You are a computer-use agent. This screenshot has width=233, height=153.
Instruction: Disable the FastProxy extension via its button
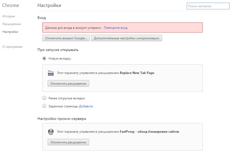coord(68,142)
